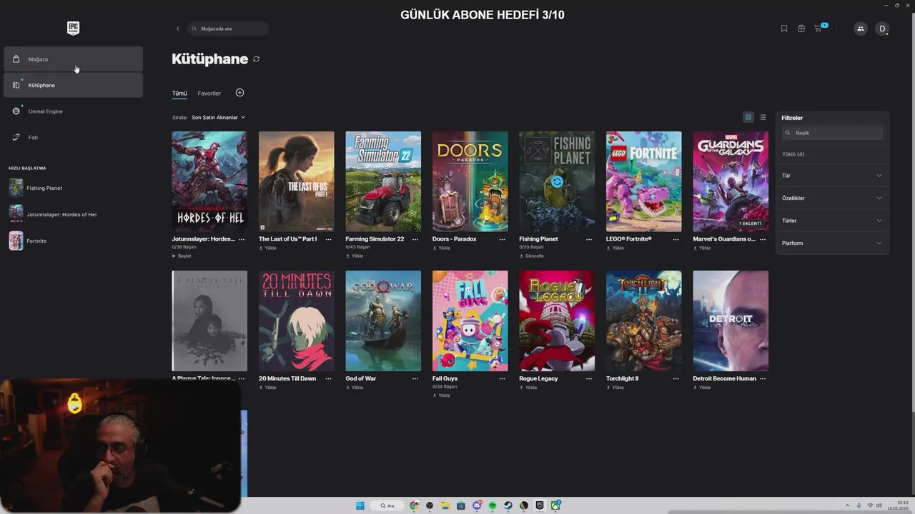Open three-dot menu for Fall Guys

point(503,378)
